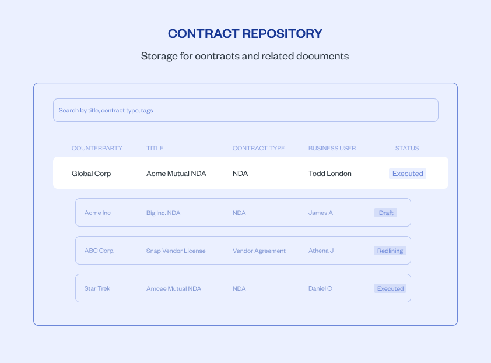Image resolution: width=491 pixels, height=363 pixels.
Task: Sort by the STATUS column header
Action: 406,148
